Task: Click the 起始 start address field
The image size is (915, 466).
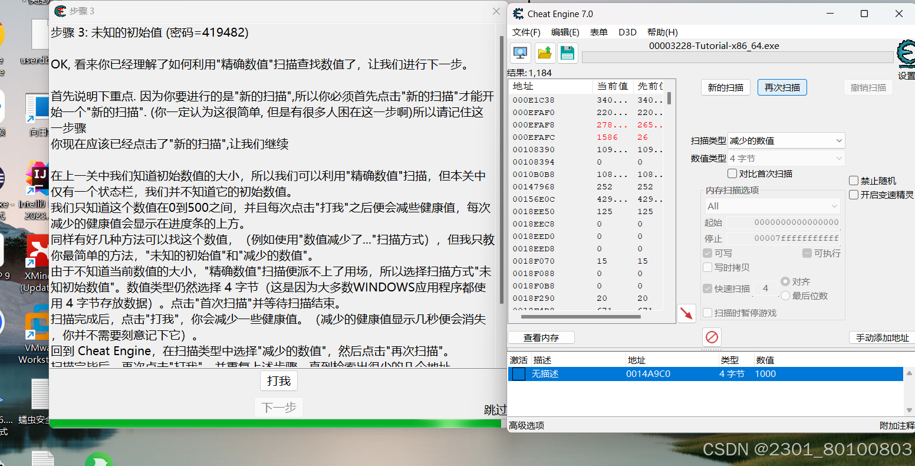Action: pyautogui.click(x=784, y=222)
